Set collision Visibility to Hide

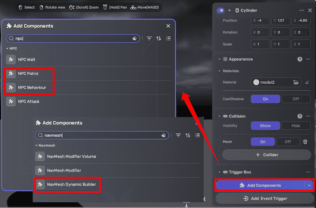click(296, 126)
